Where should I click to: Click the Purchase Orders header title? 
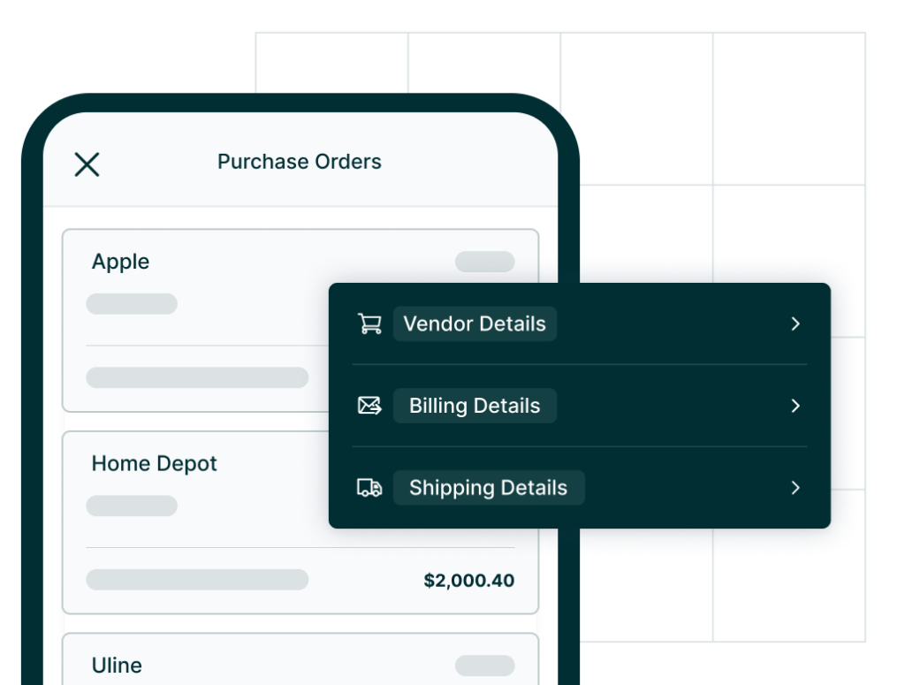[299, 162]
